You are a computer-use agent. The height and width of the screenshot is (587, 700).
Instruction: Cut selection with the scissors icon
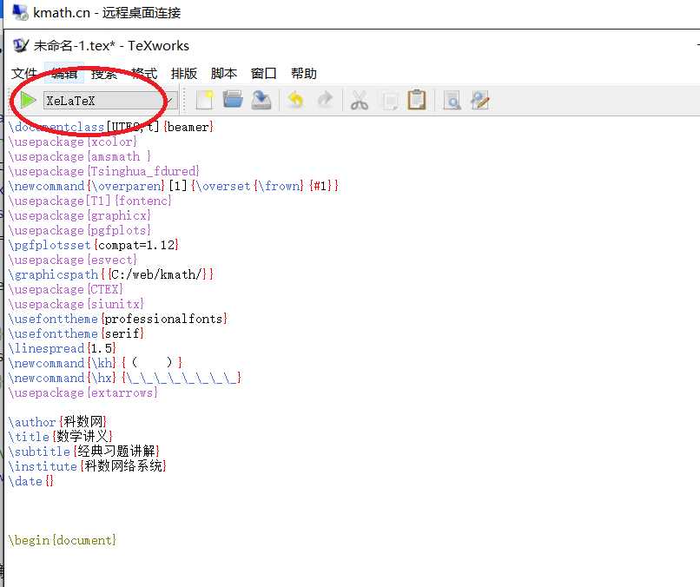pos(360,101)
